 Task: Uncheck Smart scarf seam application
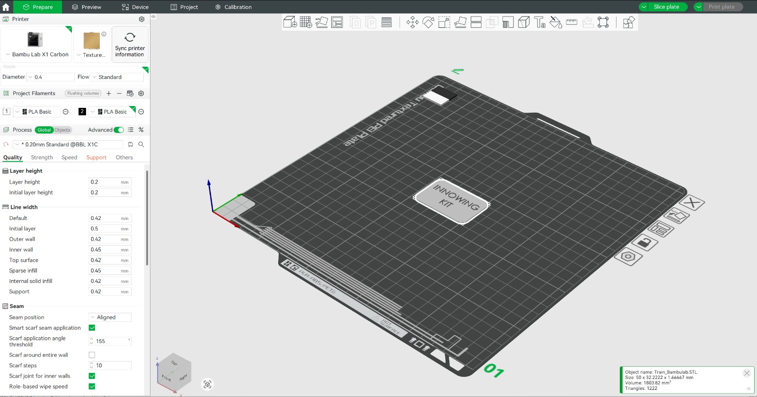(x=92, y=328)
